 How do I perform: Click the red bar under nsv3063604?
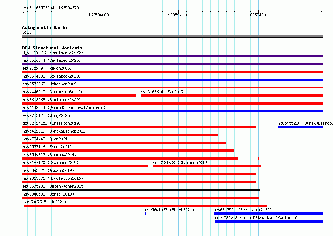[x=232, y=96]
